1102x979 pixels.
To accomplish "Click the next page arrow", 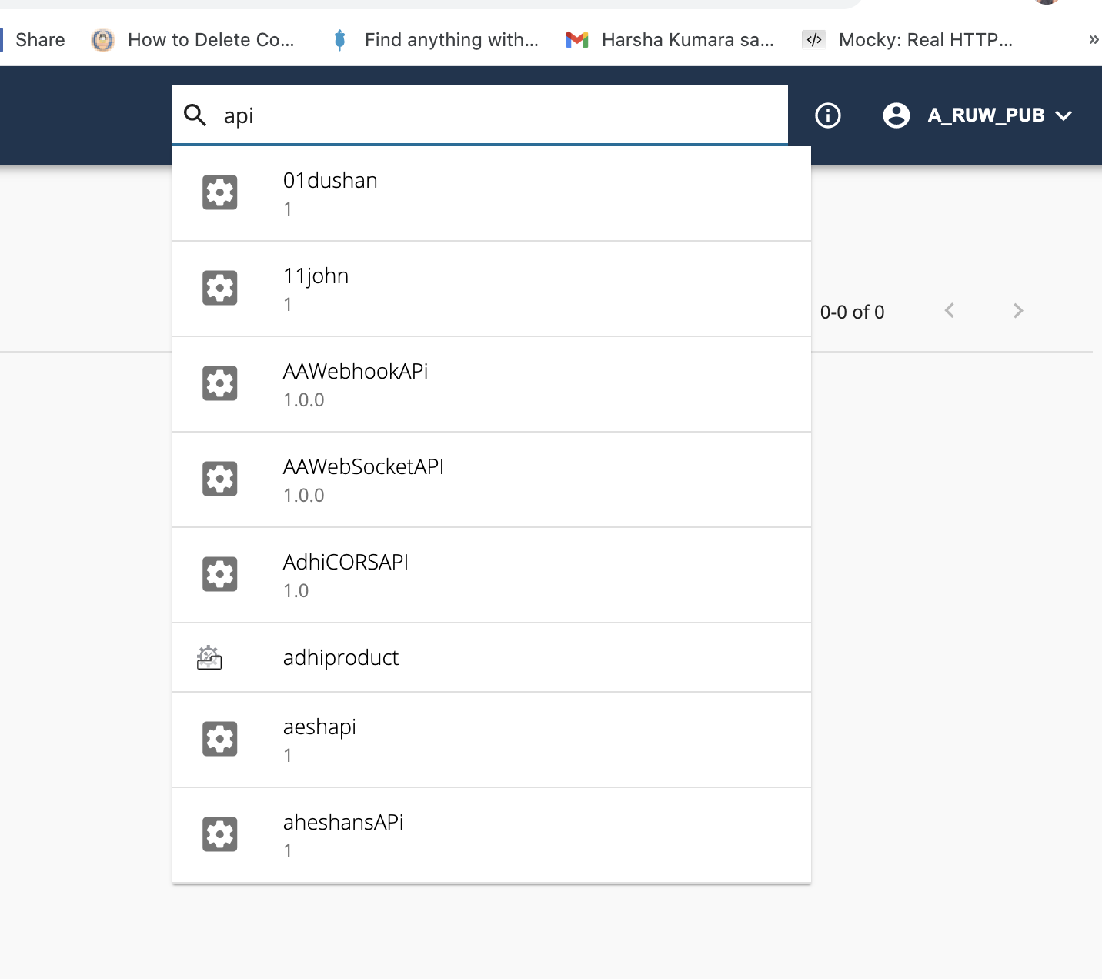I will point(1017,311).
